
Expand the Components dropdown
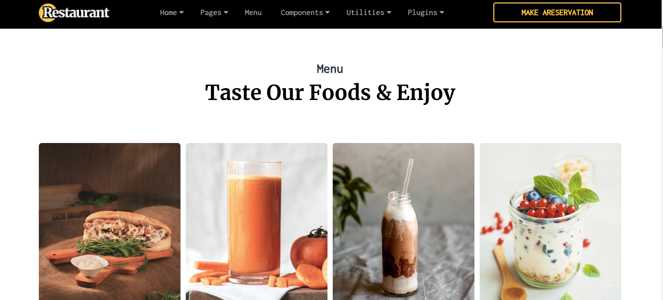click(x=305, y=13)
